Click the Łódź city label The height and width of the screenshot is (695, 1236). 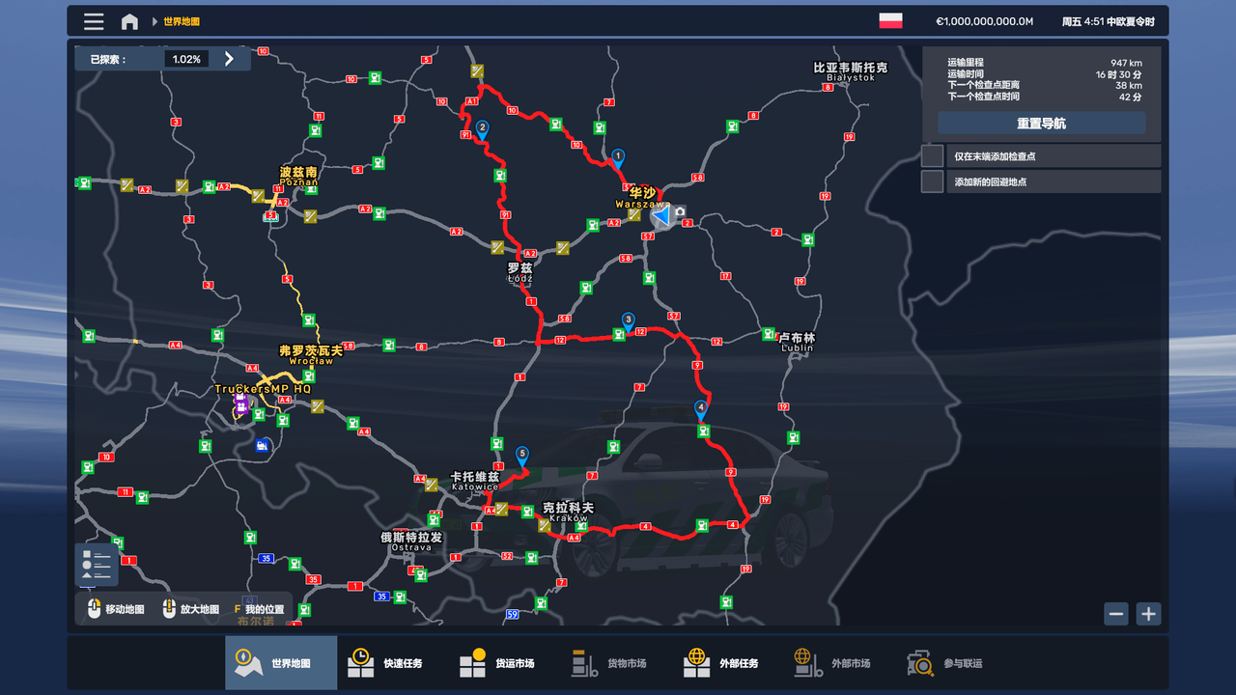click(520, 273)
